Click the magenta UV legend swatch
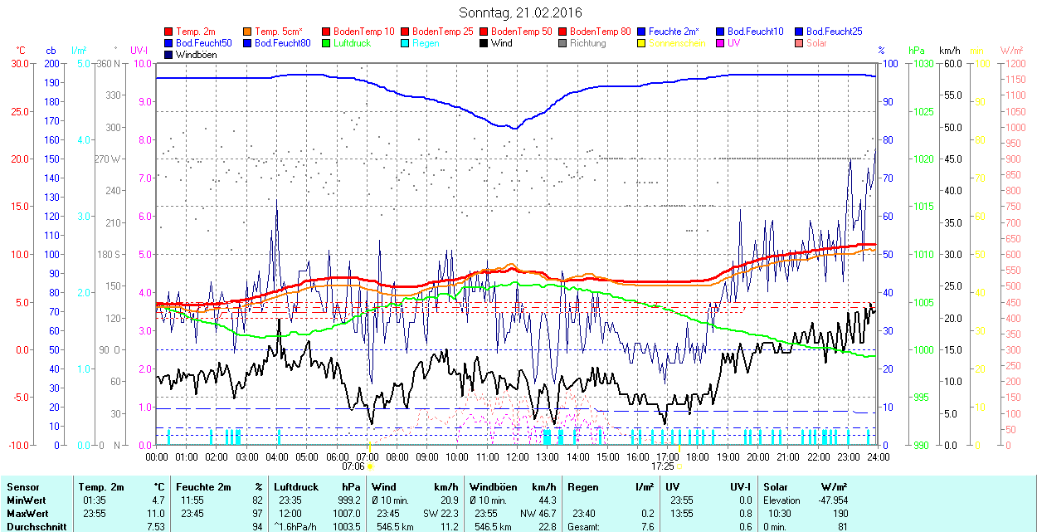1037x532 pixels. pyautogui.click(x=721, y=43)
